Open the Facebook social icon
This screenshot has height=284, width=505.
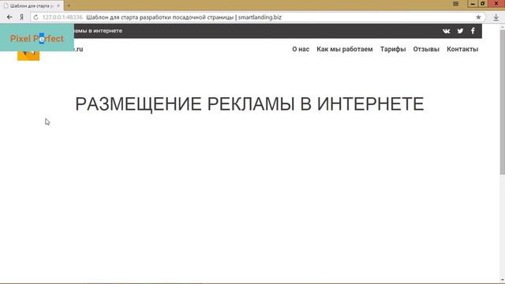tap(473, 31)
